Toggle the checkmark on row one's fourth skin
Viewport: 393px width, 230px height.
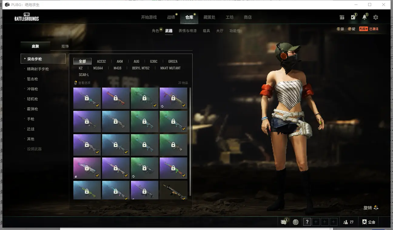(184, 105)
